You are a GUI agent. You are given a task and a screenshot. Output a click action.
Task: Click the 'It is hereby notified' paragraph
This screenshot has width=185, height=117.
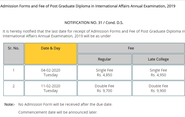[x=94, y=34]
